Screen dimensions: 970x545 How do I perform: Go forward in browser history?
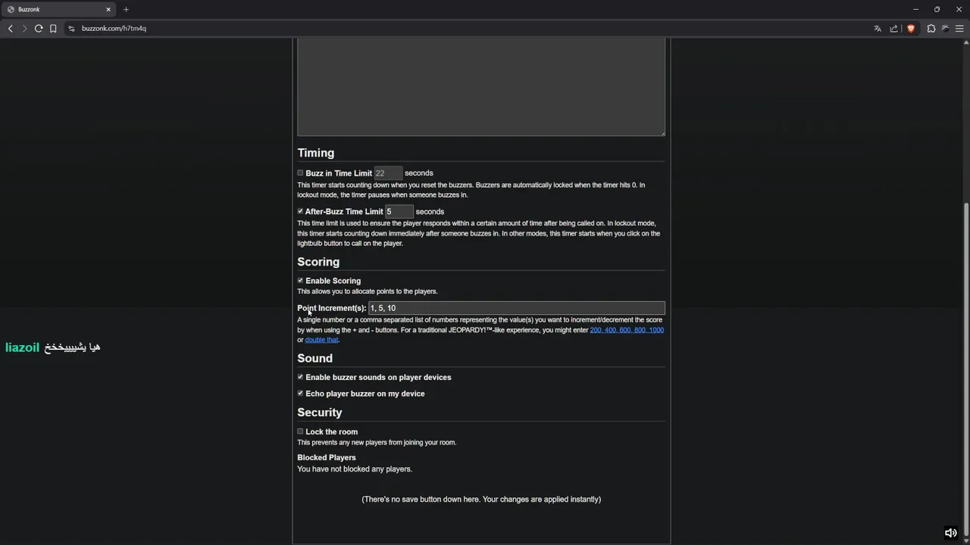tap(24, 29)
